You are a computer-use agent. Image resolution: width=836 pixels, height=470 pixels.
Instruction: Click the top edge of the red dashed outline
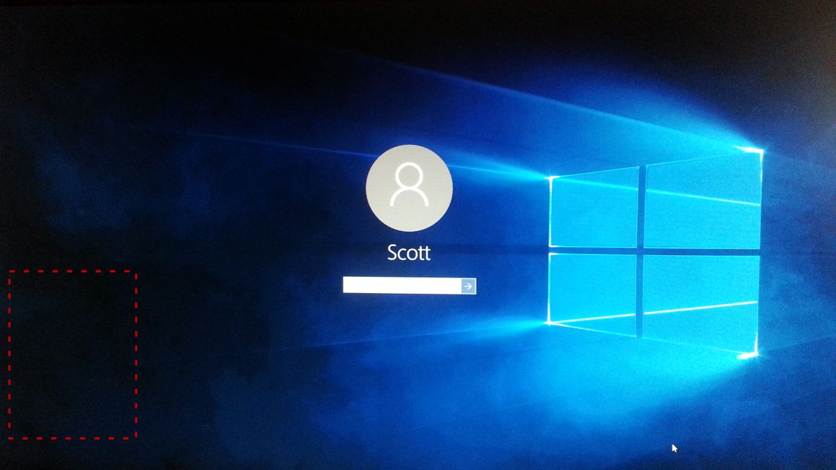tap(72, 272)
